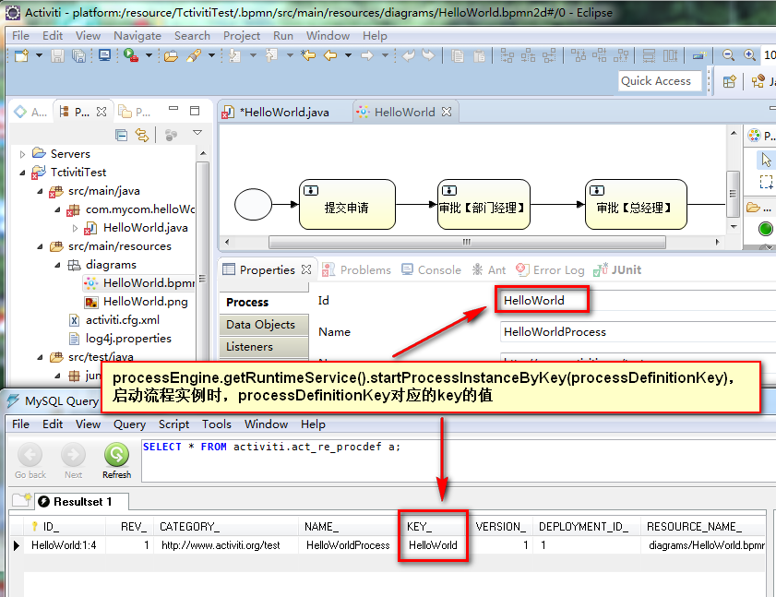Open the Package Explorer view menu triangle

pos(197,132)
